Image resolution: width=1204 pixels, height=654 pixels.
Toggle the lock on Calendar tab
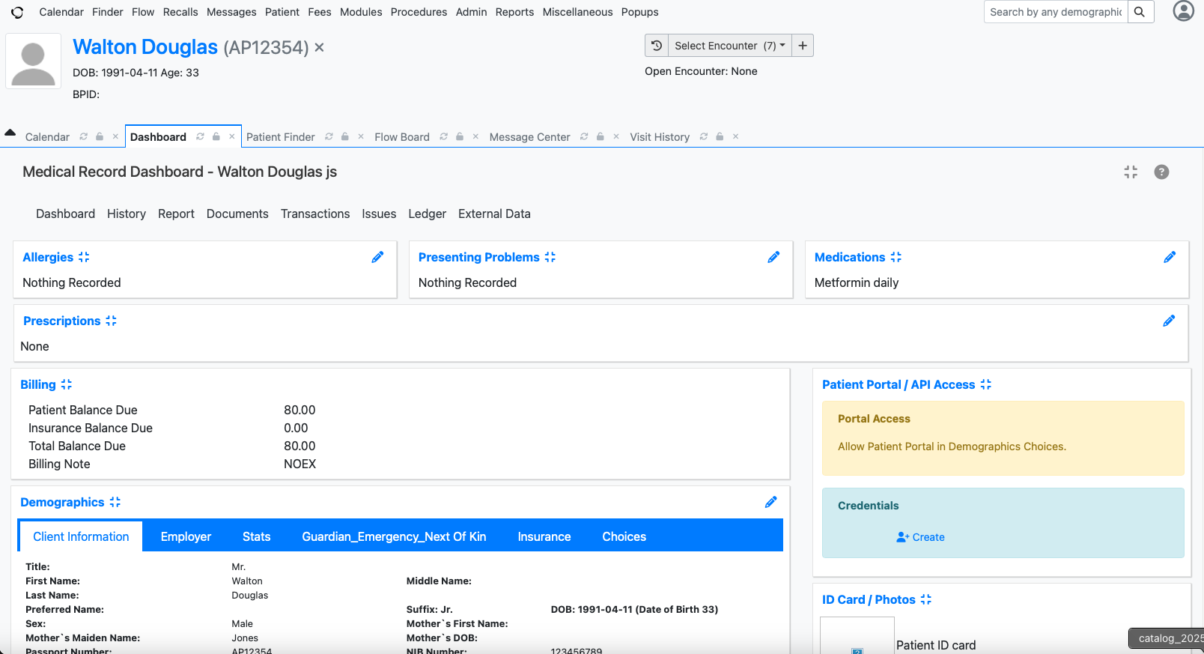tap(100, 136)
